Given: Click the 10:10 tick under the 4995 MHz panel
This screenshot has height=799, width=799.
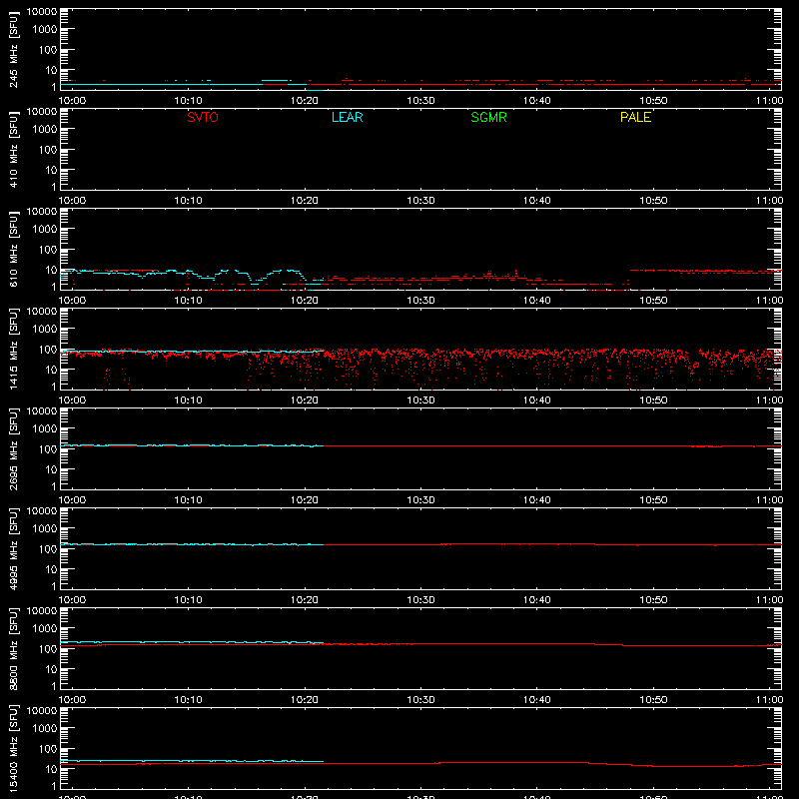Looking at the screenshot, I should 188,600.
